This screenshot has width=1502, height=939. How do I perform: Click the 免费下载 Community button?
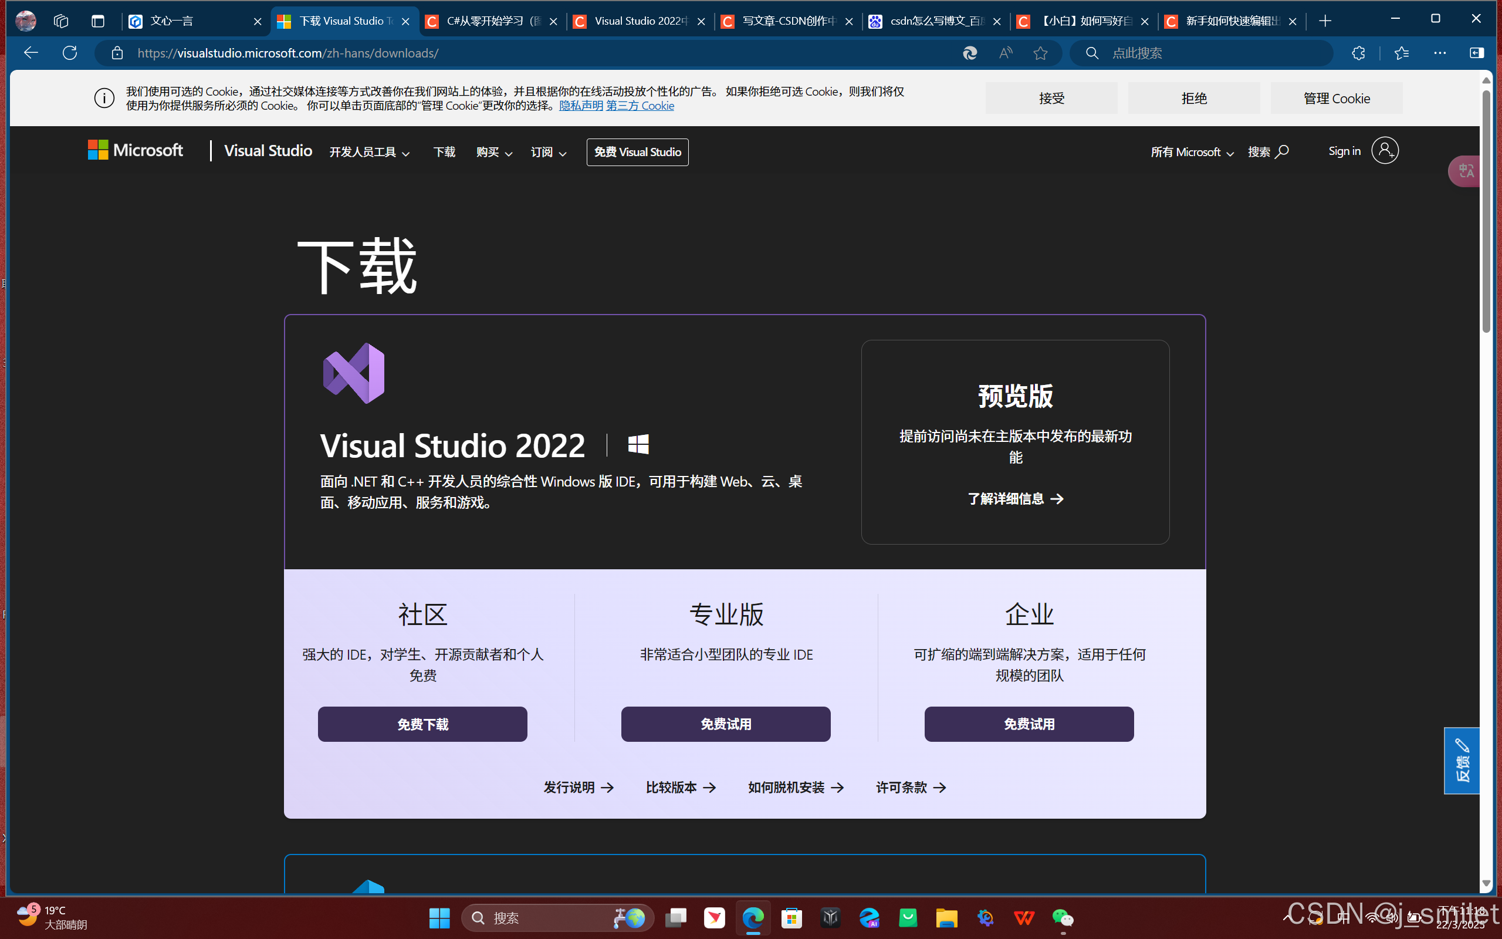click(422, 724)
